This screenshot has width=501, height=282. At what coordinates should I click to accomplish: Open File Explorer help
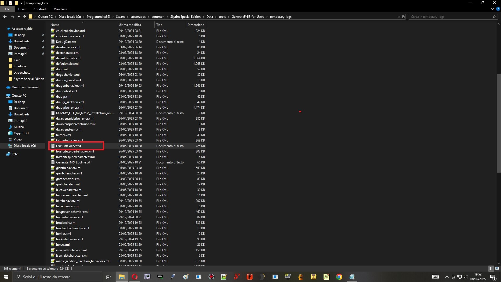498,9
